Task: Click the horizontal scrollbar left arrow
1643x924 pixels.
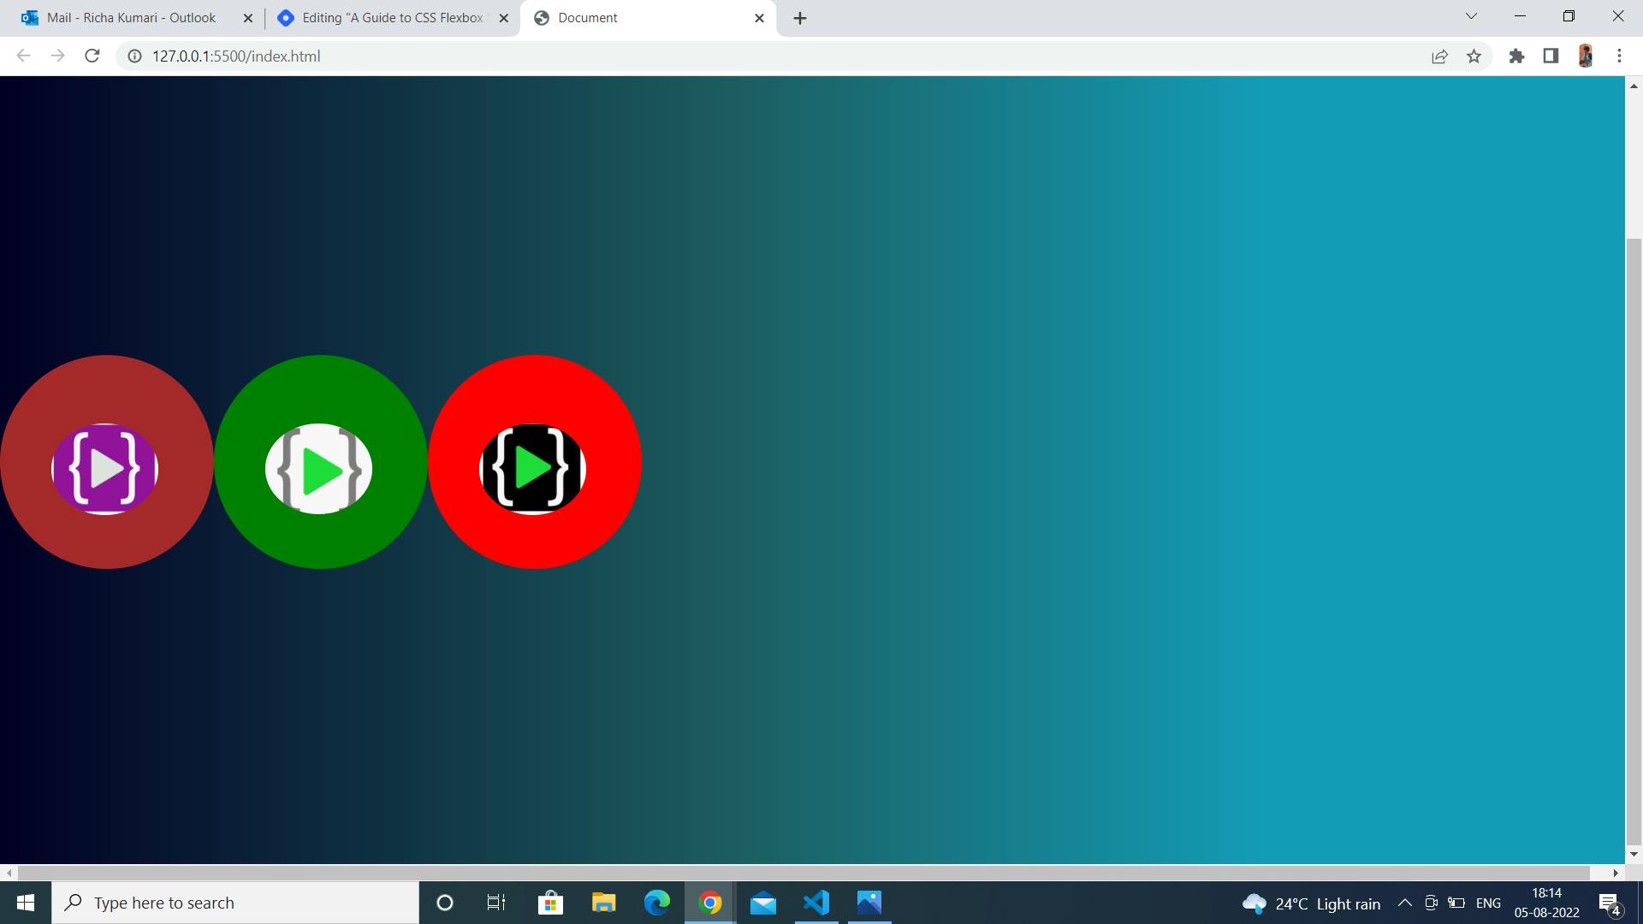Action: coord(9,873)
